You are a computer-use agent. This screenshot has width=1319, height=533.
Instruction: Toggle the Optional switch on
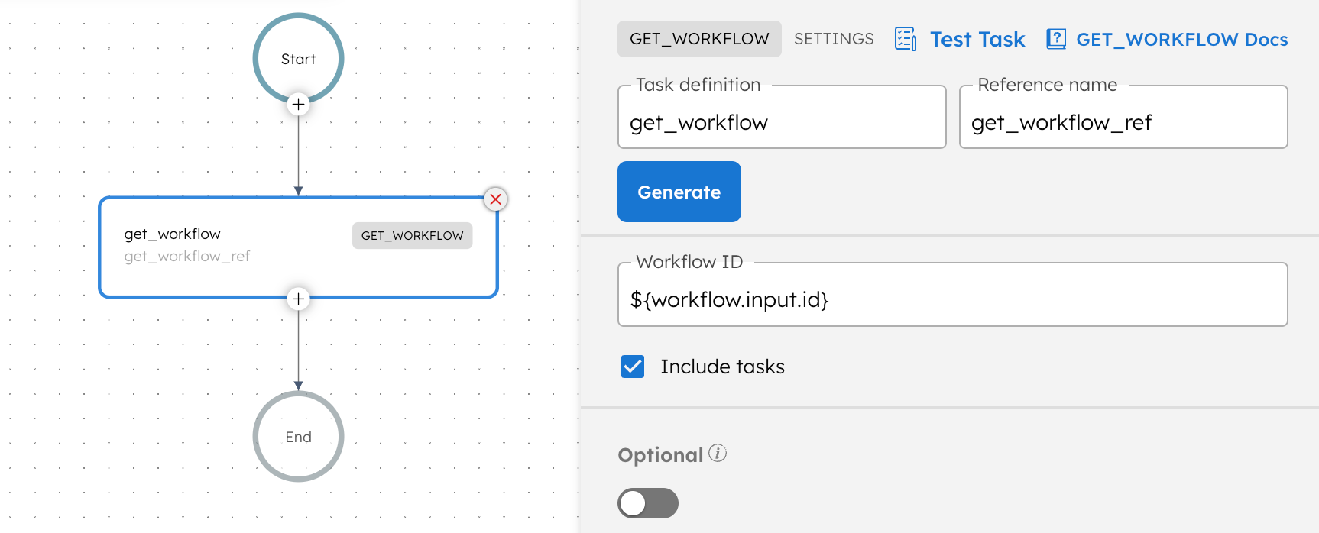[648, 503]
